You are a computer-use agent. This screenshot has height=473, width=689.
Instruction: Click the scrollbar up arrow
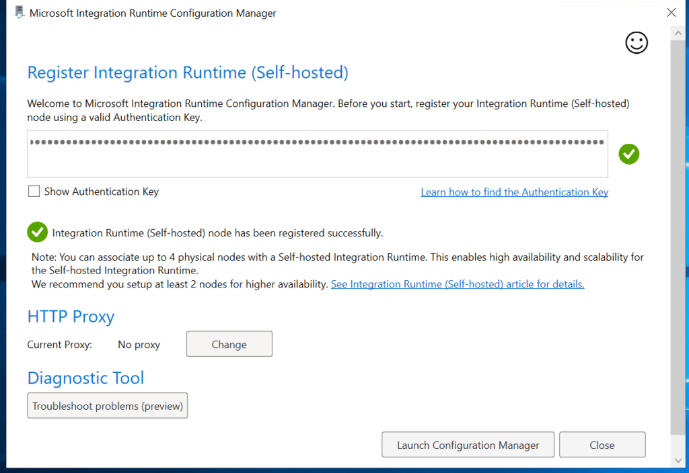pyautogui.click(x=677, y=32)
